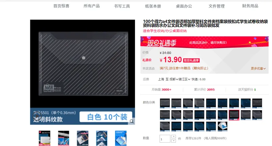272x146 pixels.
Task: Select the last color option in second row
Action: pos(257,115)
